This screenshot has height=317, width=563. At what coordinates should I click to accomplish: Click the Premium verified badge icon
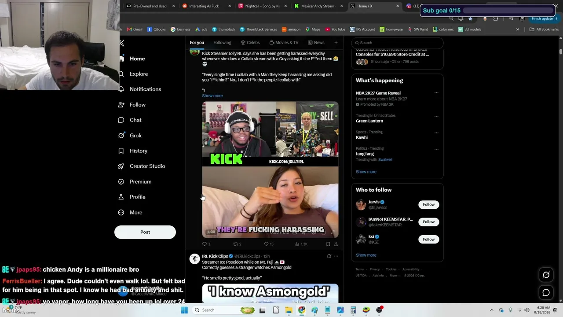point(121,181)
